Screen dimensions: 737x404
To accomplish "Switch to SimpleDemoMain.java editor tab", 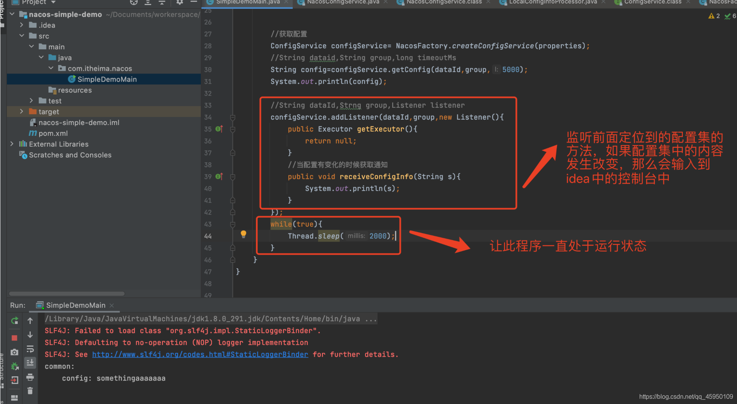I will point(248,2).
